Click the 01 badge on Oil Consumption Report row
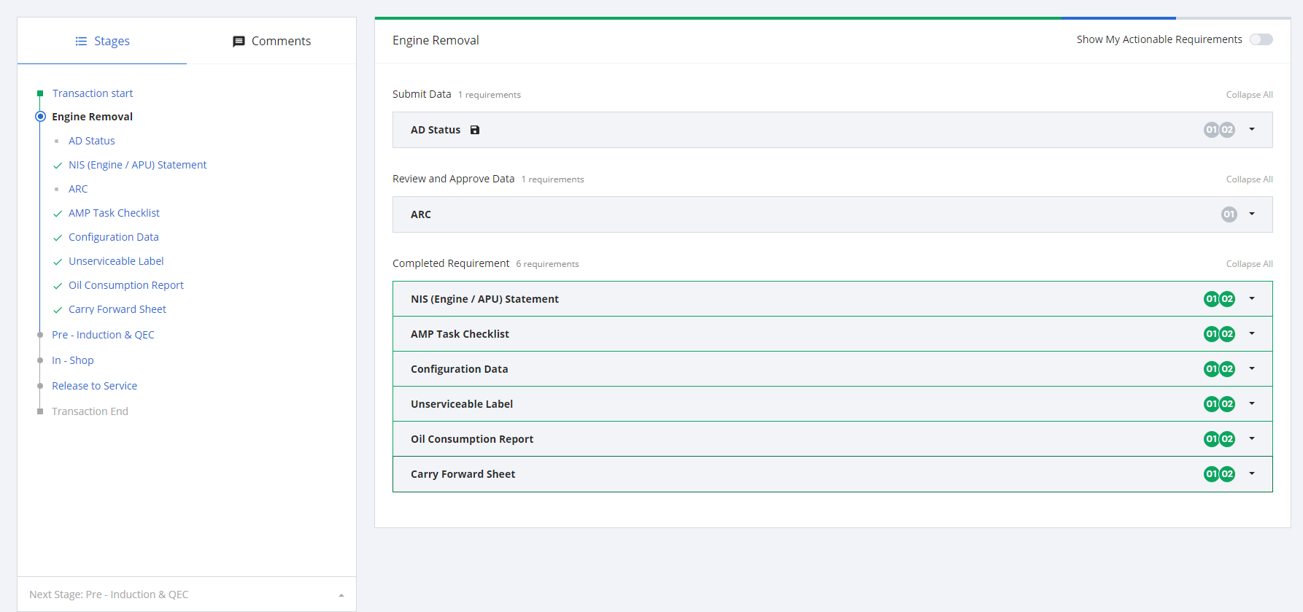The width and height of the screenshot is (1303, 612). click(x=1211, y=439)
